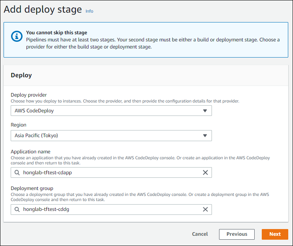Click the arrow icon on the Region selector
Viewport: 293px width, 246px height.
[x=205, y=136]
